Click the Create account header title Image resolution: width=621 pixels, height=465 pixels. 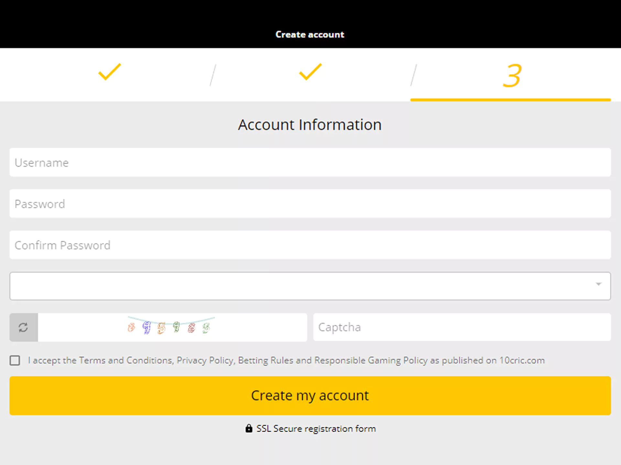pos(310,35)
